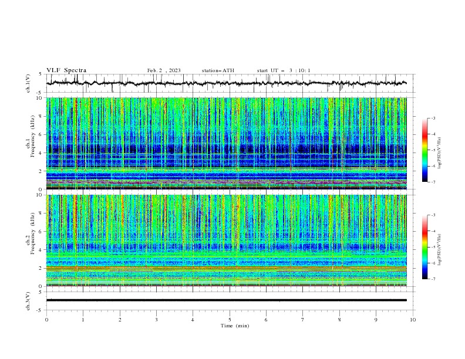Click the time axis tick label "0"
This screenshot has width=465, height=359.
click(x=46, y=320)
